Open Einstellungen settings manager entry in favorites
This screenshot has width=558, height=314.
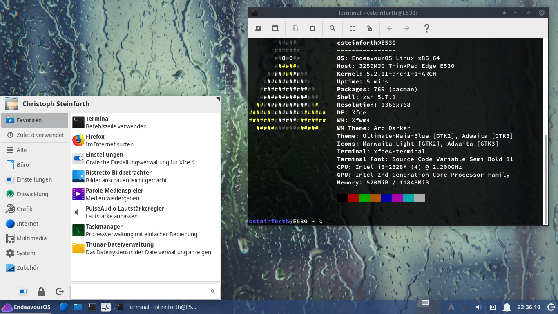(145, 158)
